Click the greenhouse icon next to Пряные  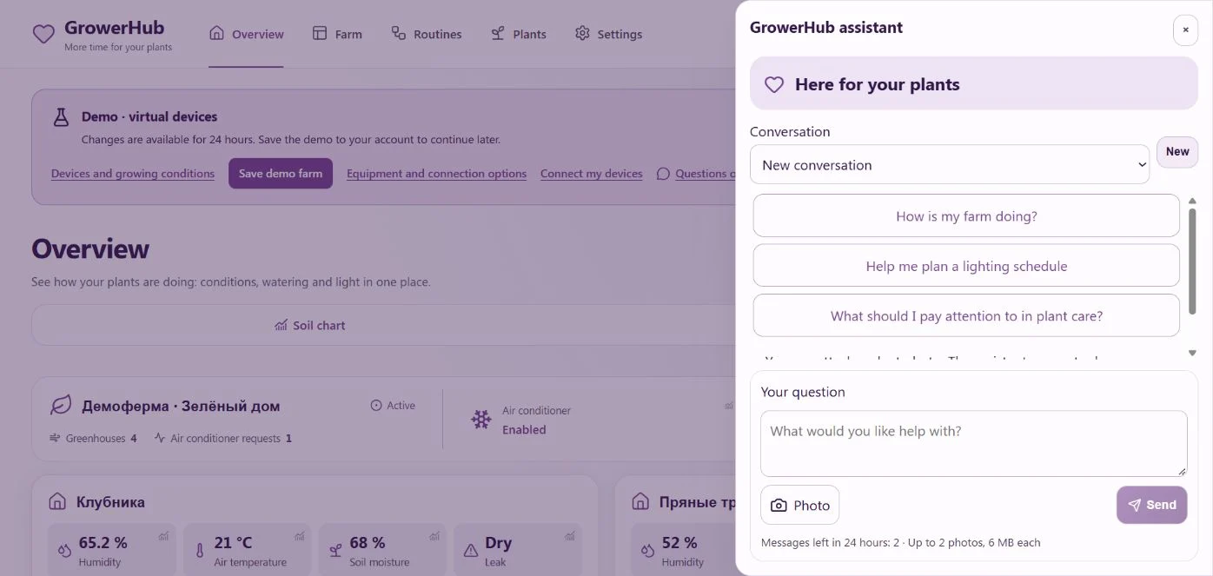tap(640, 501)
